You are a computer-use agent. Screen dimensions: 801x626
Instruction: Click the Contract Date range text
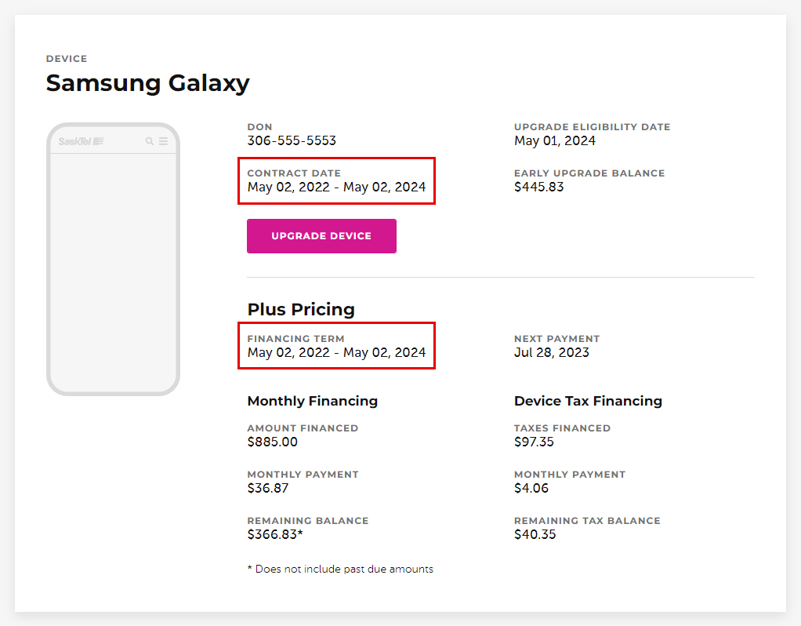click(x=336, y=187)
